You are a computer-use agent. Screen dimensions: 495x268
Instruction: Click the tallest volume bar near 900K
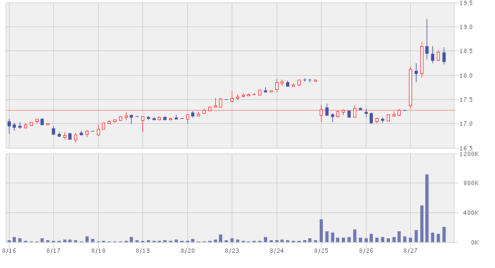[427, 209]
